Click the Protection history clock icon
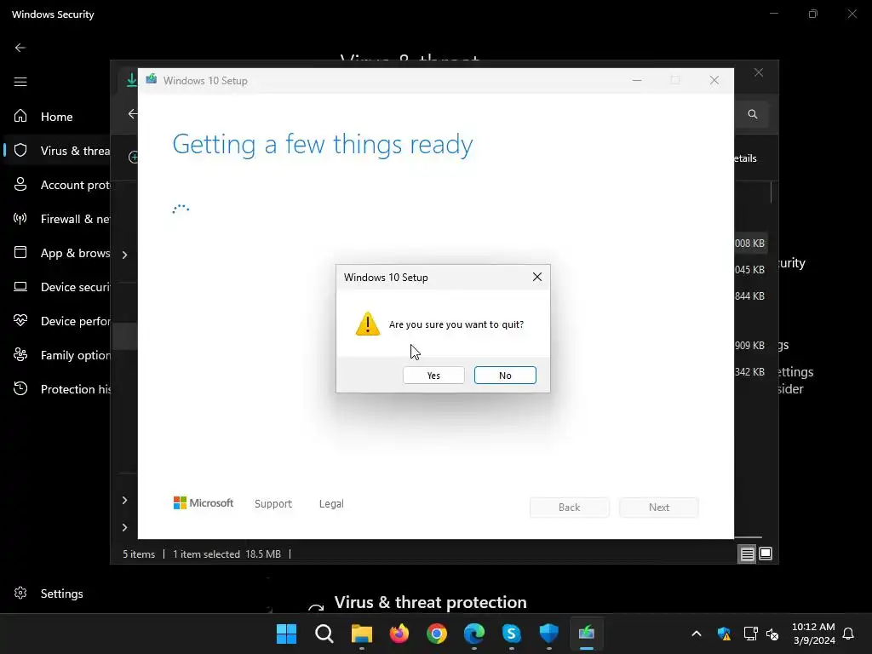 pos(20,388)
